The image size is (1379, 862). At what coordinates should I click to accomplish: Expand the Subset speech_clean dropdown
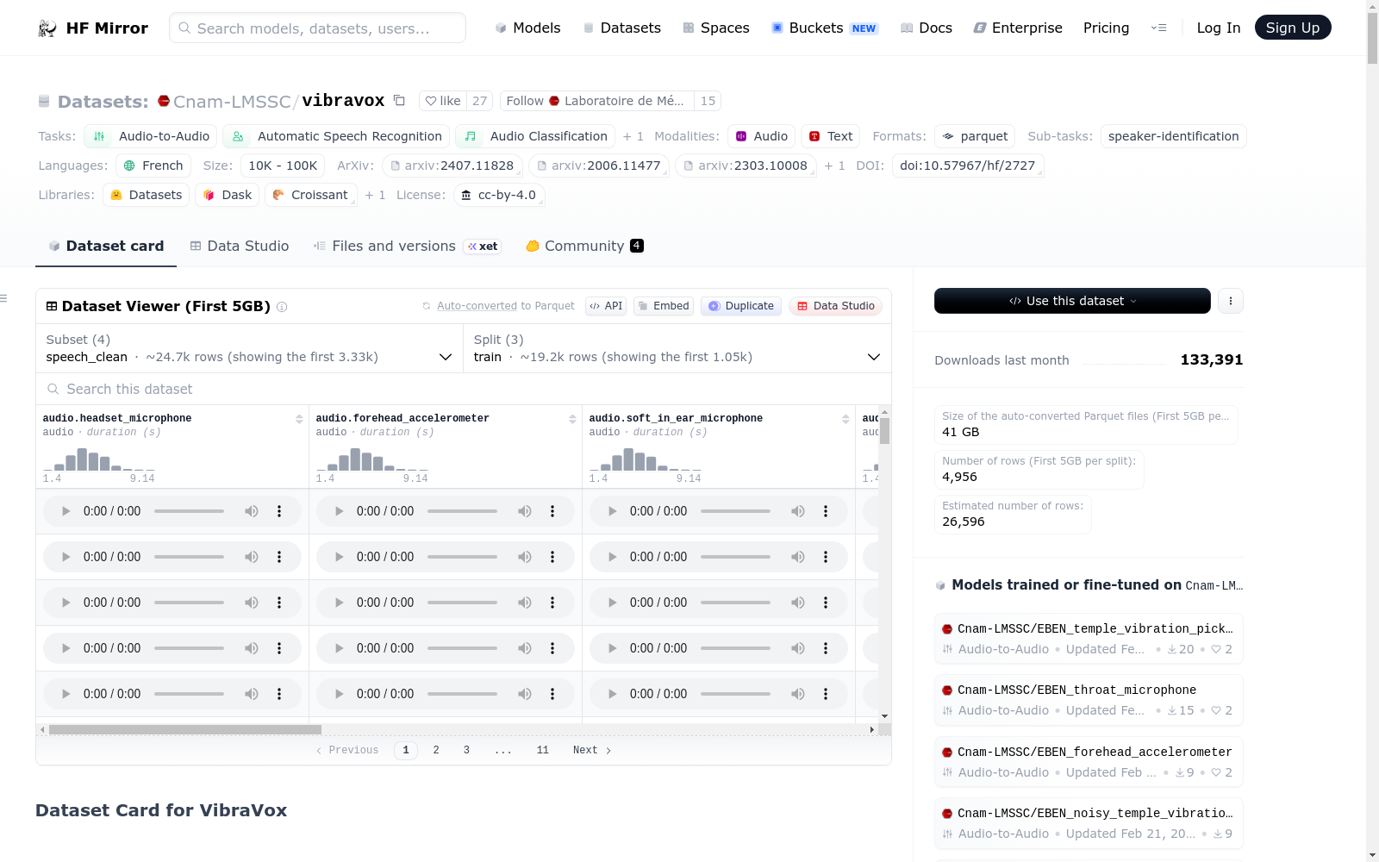(249, 348)
